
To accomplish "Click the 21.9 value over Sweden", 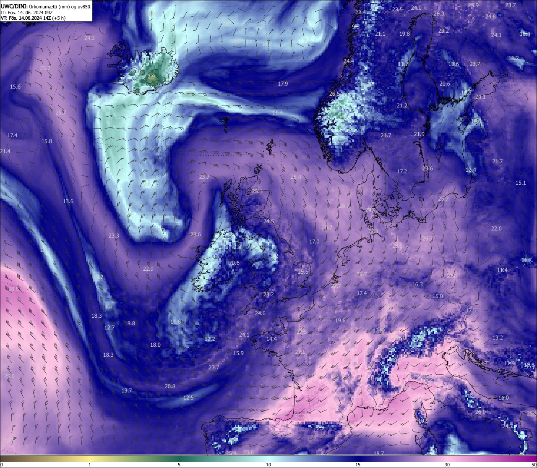I will [x=419, y=134].
